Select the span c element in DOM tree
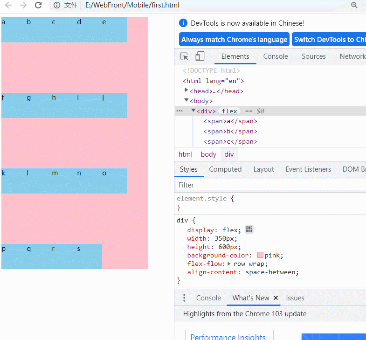The width and height of the screenshot is (366, 340). 230,141
